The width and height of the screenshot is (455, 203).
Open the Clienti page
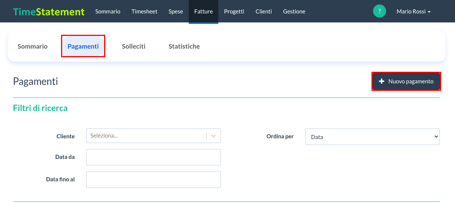264,12
